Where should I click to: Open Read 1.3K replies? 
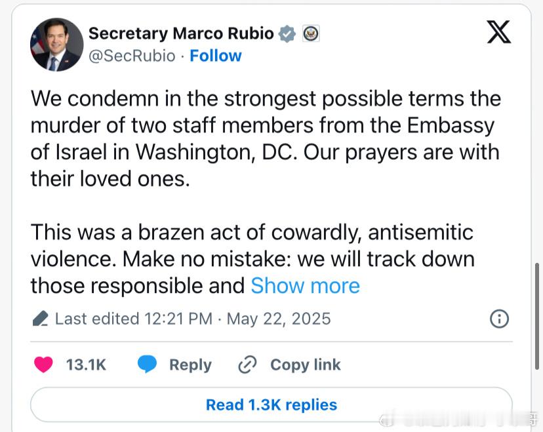(271, 404)
